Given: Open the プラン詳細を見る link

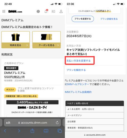Looking at the screenshot, I should pos(109,19).
